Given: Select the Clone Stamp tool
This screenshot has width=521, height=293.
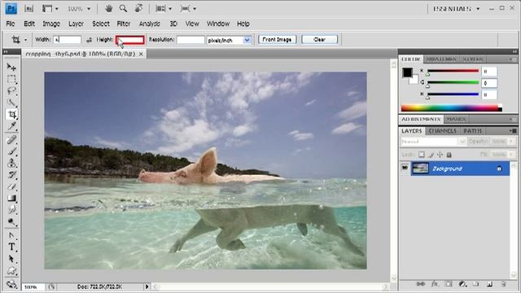Looking at the screenshot, I should coord(11,164).
